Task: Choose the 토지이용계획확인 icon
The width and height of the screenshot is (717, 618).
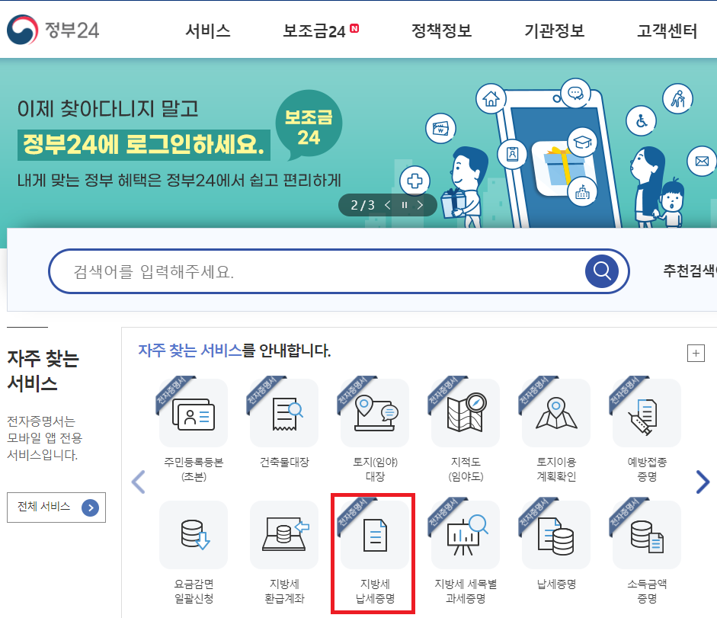Action: coord(556,412)
